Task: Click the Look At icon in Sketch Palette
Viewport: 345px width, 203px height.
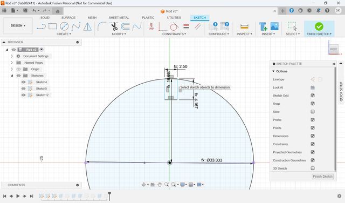Action: [x=313, y=87]
